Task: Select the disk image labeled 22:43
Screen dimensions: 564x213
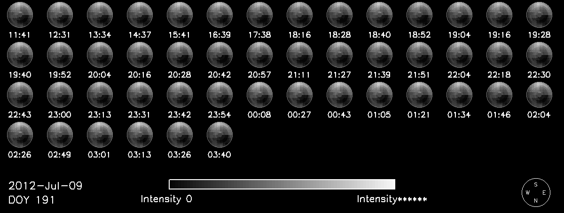Action: [x=20, y=94]
